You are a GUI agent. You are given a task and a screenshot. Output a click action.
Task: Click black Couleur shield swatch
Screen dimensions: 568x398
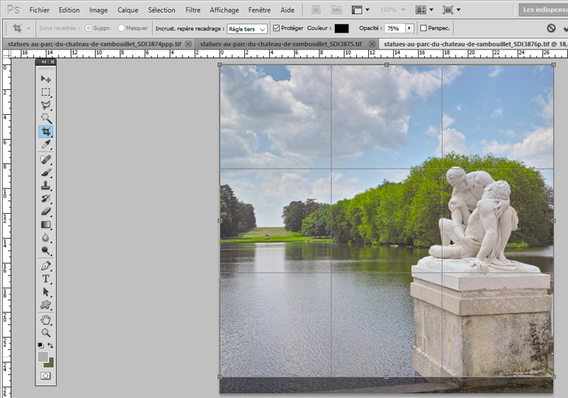tap(342, 28)
